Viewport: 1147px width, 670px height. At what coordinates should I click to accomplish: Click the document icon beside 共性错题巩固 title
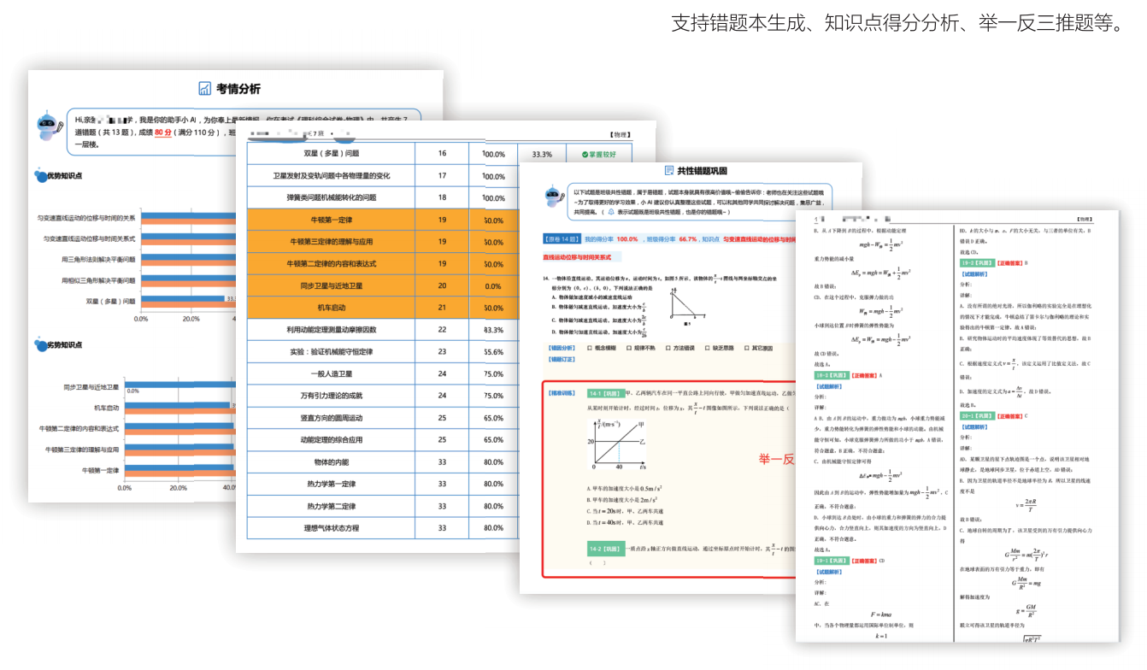tap(670, 171)
